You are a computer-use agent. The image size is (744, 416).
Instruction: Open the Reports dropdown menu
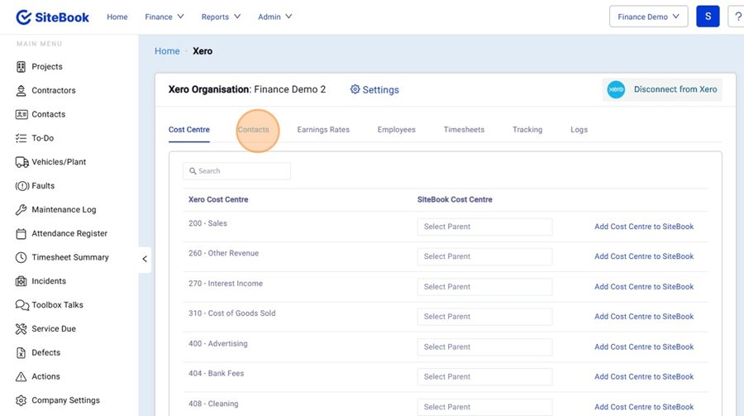click(x=221, y=17)
